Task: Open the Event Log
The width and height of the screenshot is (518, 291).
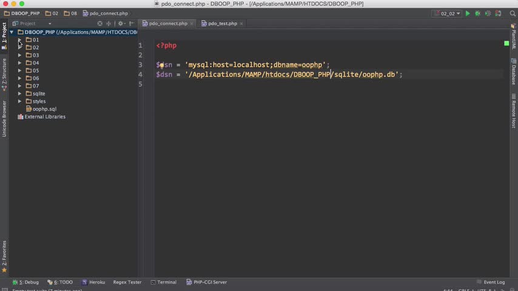Action: 491,282
